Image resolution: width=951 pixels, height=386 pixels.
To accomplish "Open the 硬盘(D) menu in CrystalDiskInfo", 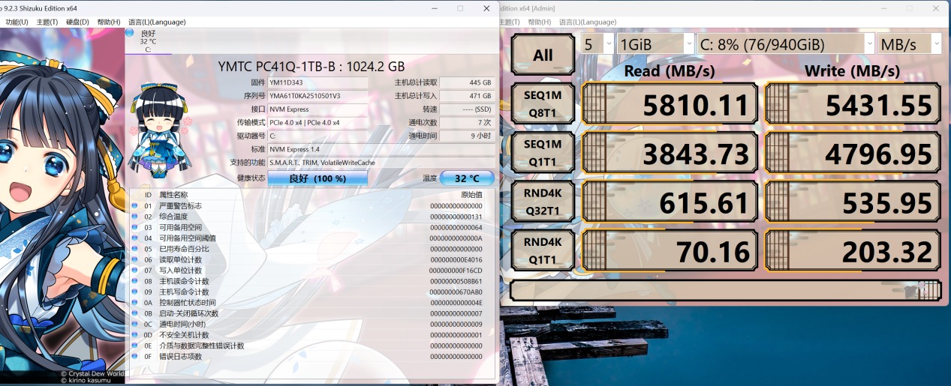I will pos(78,22).
